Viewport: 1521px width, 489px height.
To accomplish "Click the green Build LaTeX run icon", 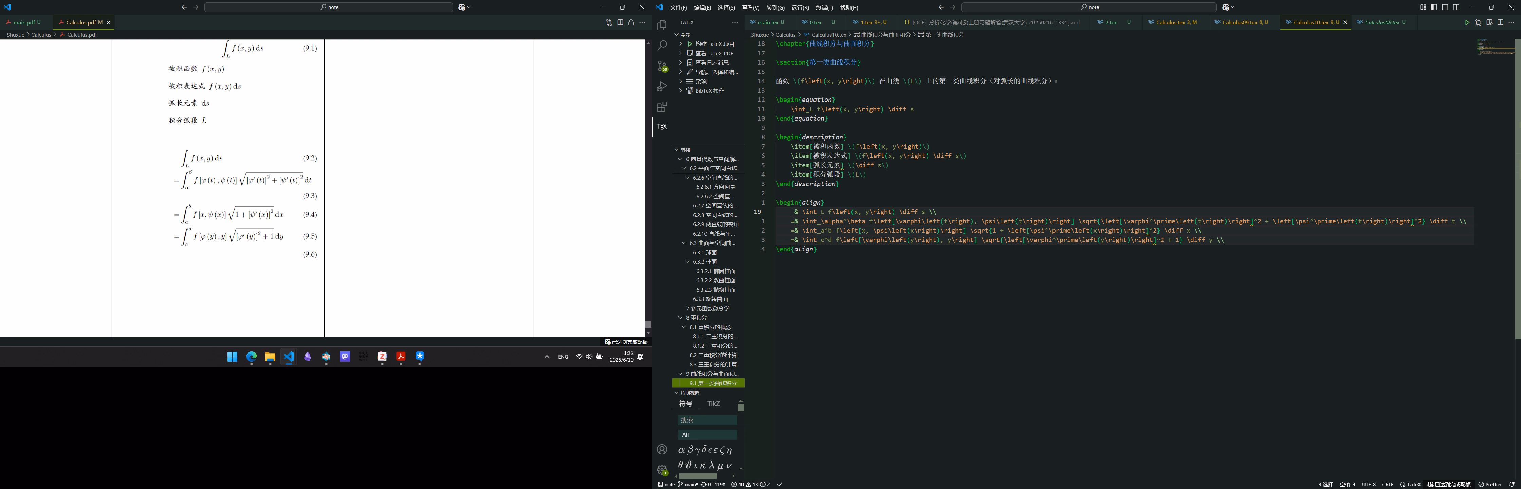I will click(1467, 22).
